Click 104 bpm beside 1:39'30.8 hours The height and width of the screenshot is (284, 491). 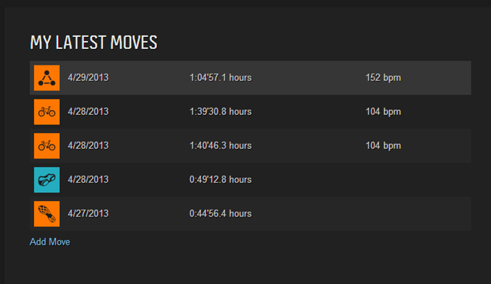(x=383, y=112)
